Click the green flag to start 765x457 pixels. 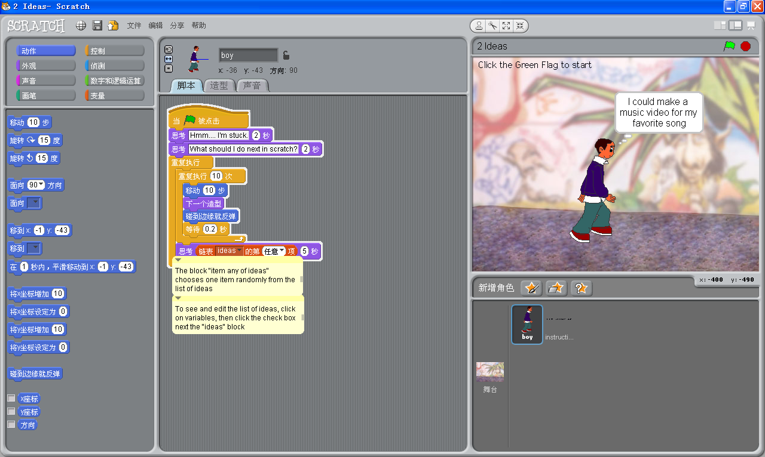(729, 46)
